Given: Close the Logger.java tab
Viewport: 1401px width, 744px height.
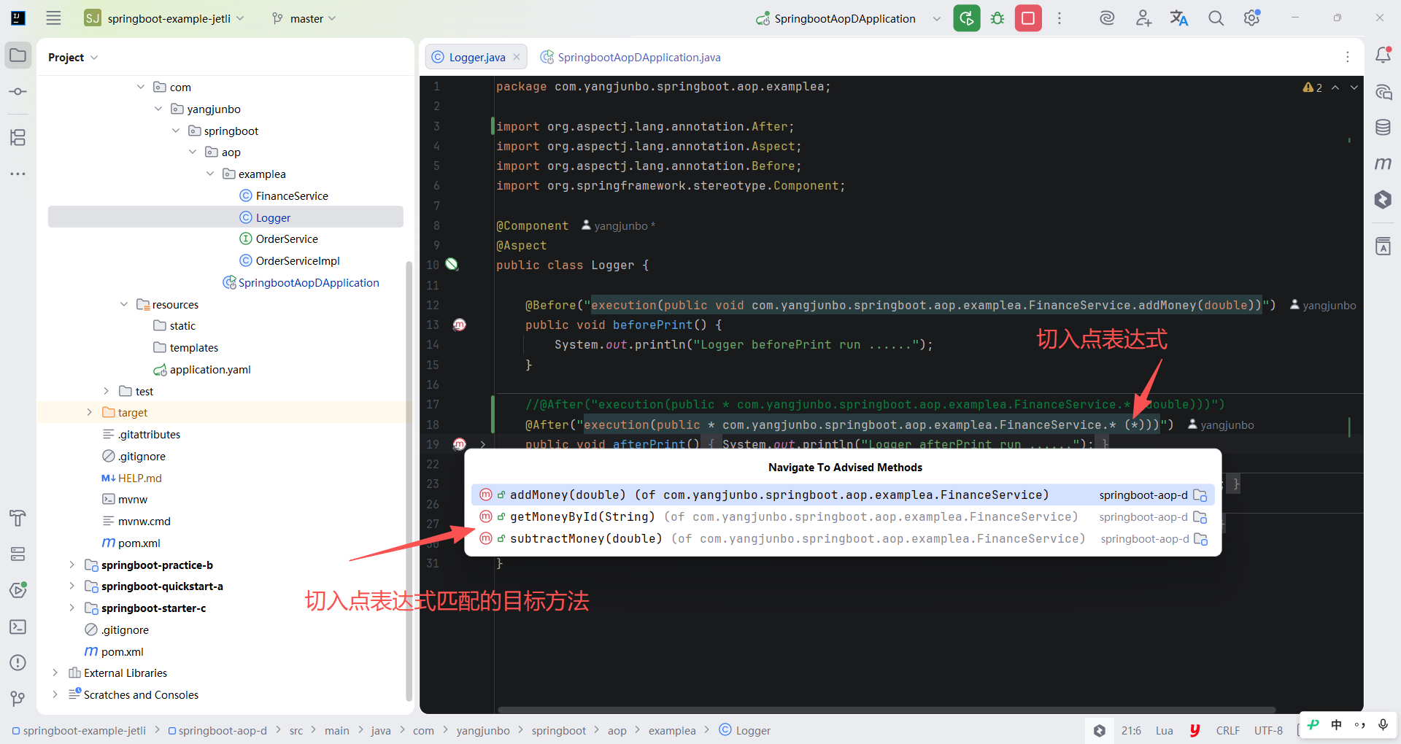Looking at the screenshot, I should pyautogui.click(x=517, y=57).
